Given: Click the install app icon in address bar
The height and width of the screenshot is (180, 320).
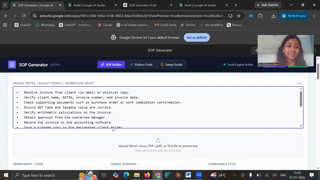Looking at the screenshot, I should (230, 16).
